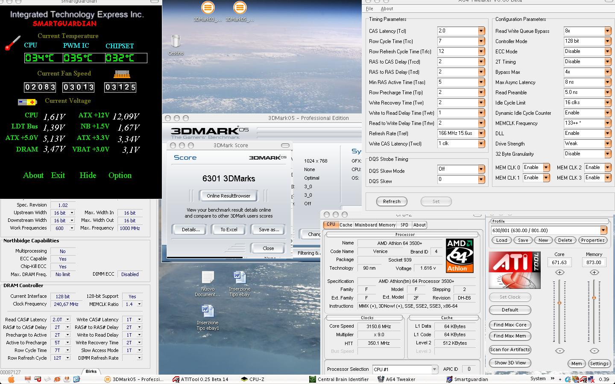
Task: Click the AMD Athlon 64 logo in CPU-Z
Action: pyautogui.click(x=460, y=256)
